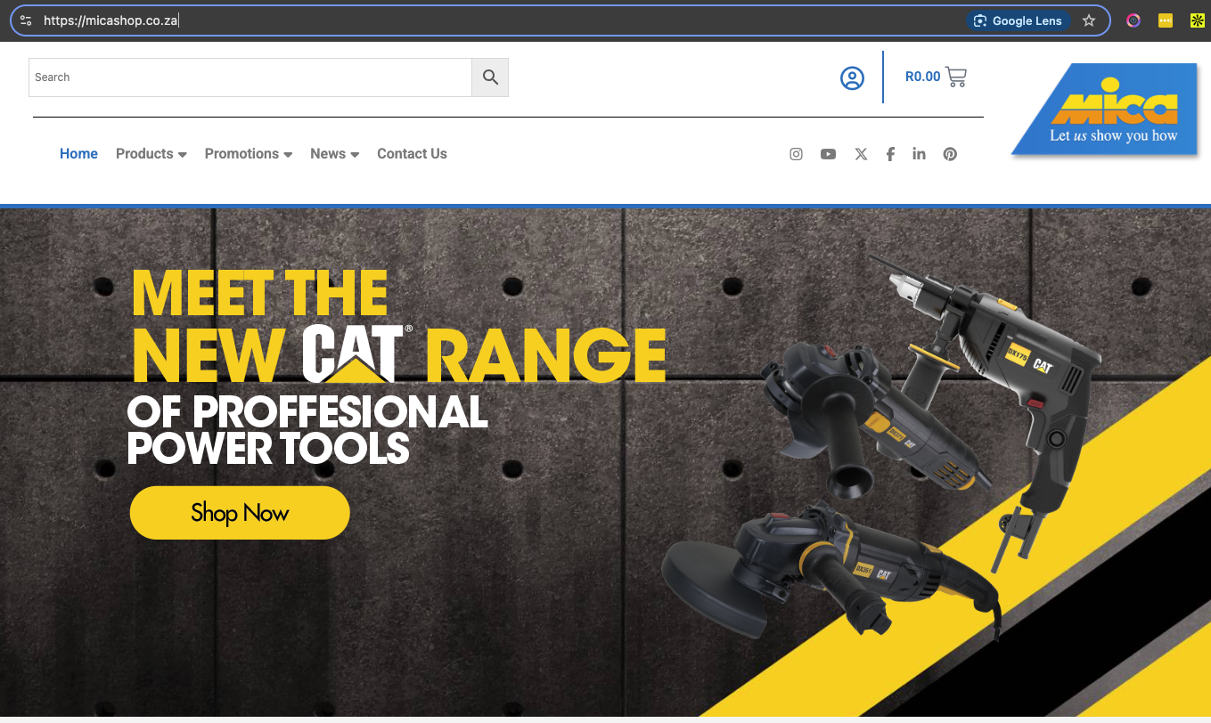This screenshot has height=723, width=1211.
Task: Click the Mica logo
Action: 1104,109
